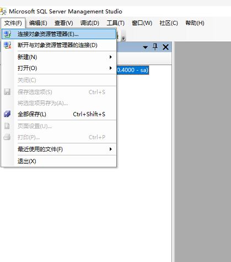This screenshot has width=231, height=262.
Task: Expand the 打开(O) submenu arrow
Action: coord(111,68)
